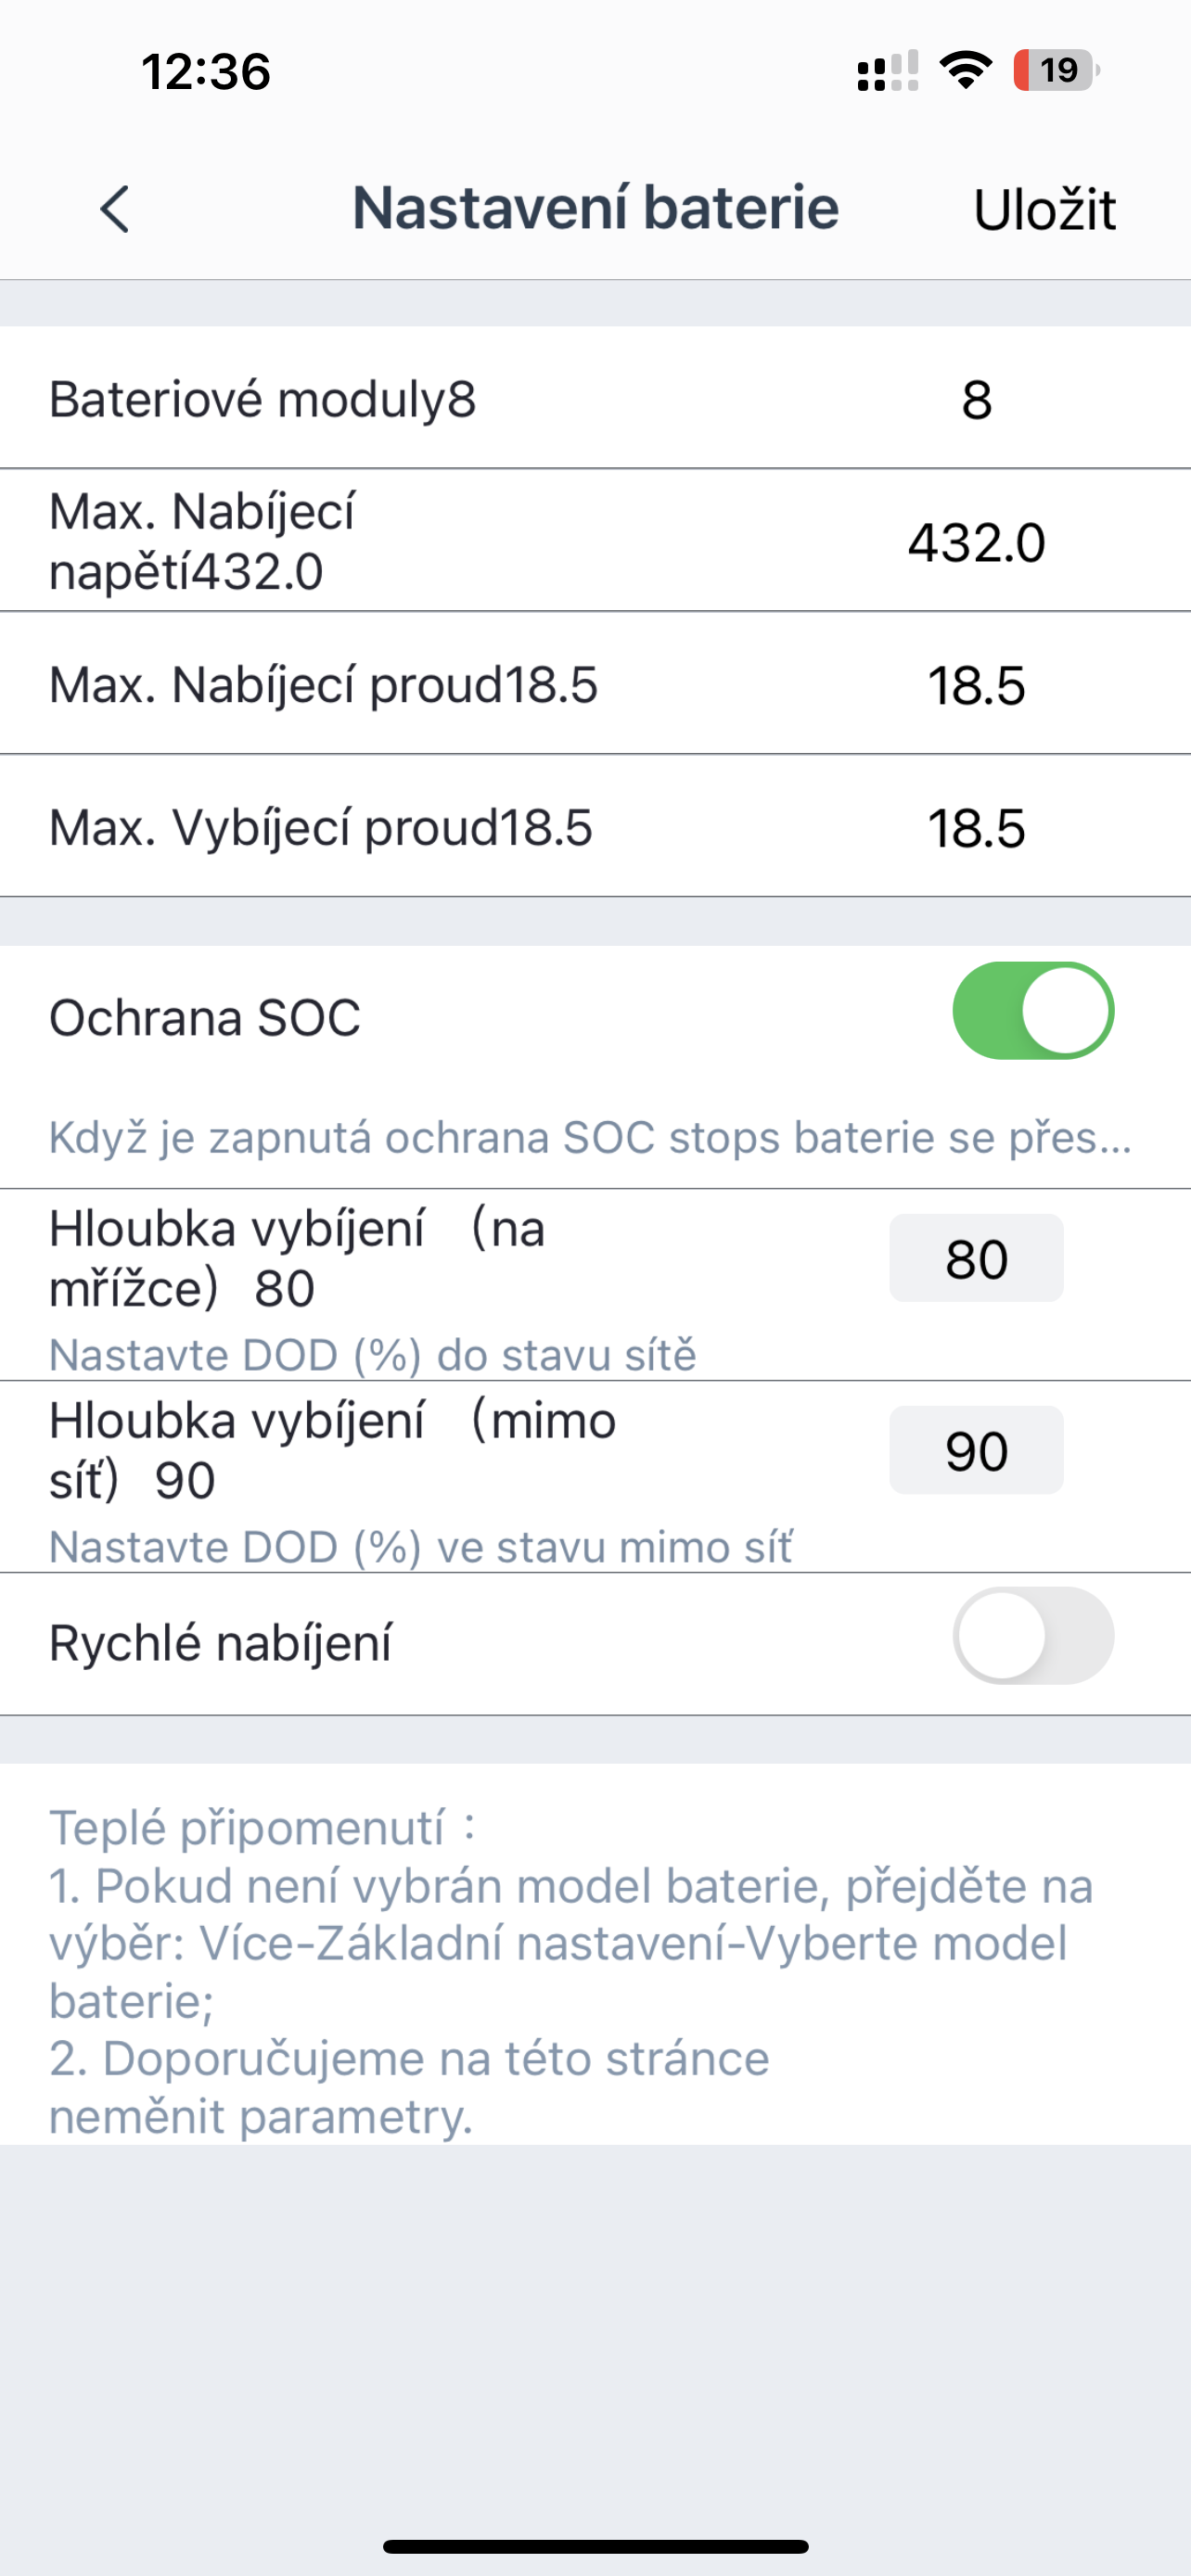1191x2576 pixels.
Task: Edit off-grid discharge depth field showing 90
Action: [976, 1450]
